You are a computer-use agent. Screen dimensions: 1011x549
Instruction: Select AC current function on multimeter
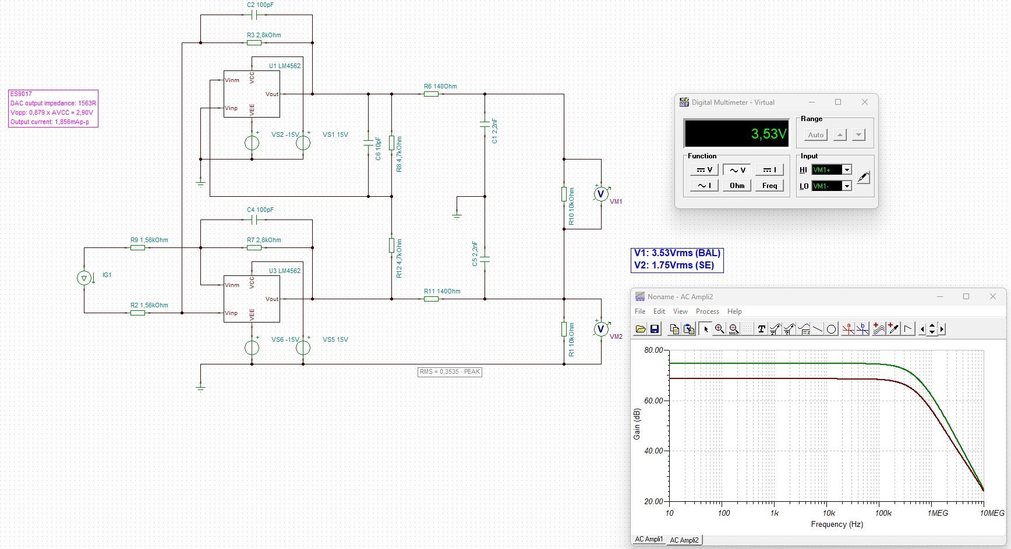[x=704, y=186]
